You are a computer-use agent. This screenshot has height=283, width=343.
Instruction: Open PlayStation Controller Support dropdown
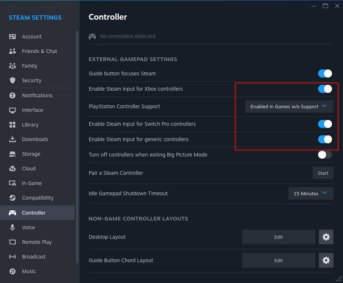tap(289, 106)
